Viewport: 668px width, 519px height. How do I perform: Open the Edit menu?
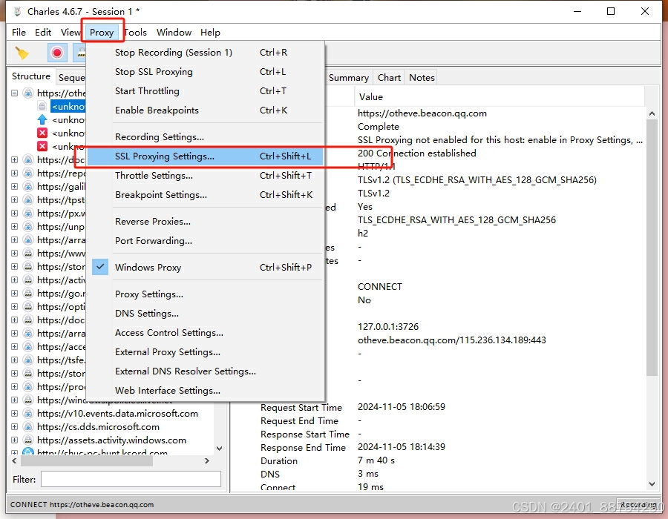(x=43, y=33)
